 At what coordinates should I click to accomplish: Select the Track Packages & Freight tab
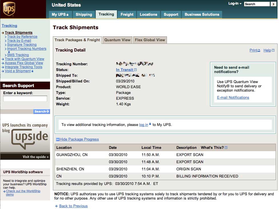tap(77, 40)
